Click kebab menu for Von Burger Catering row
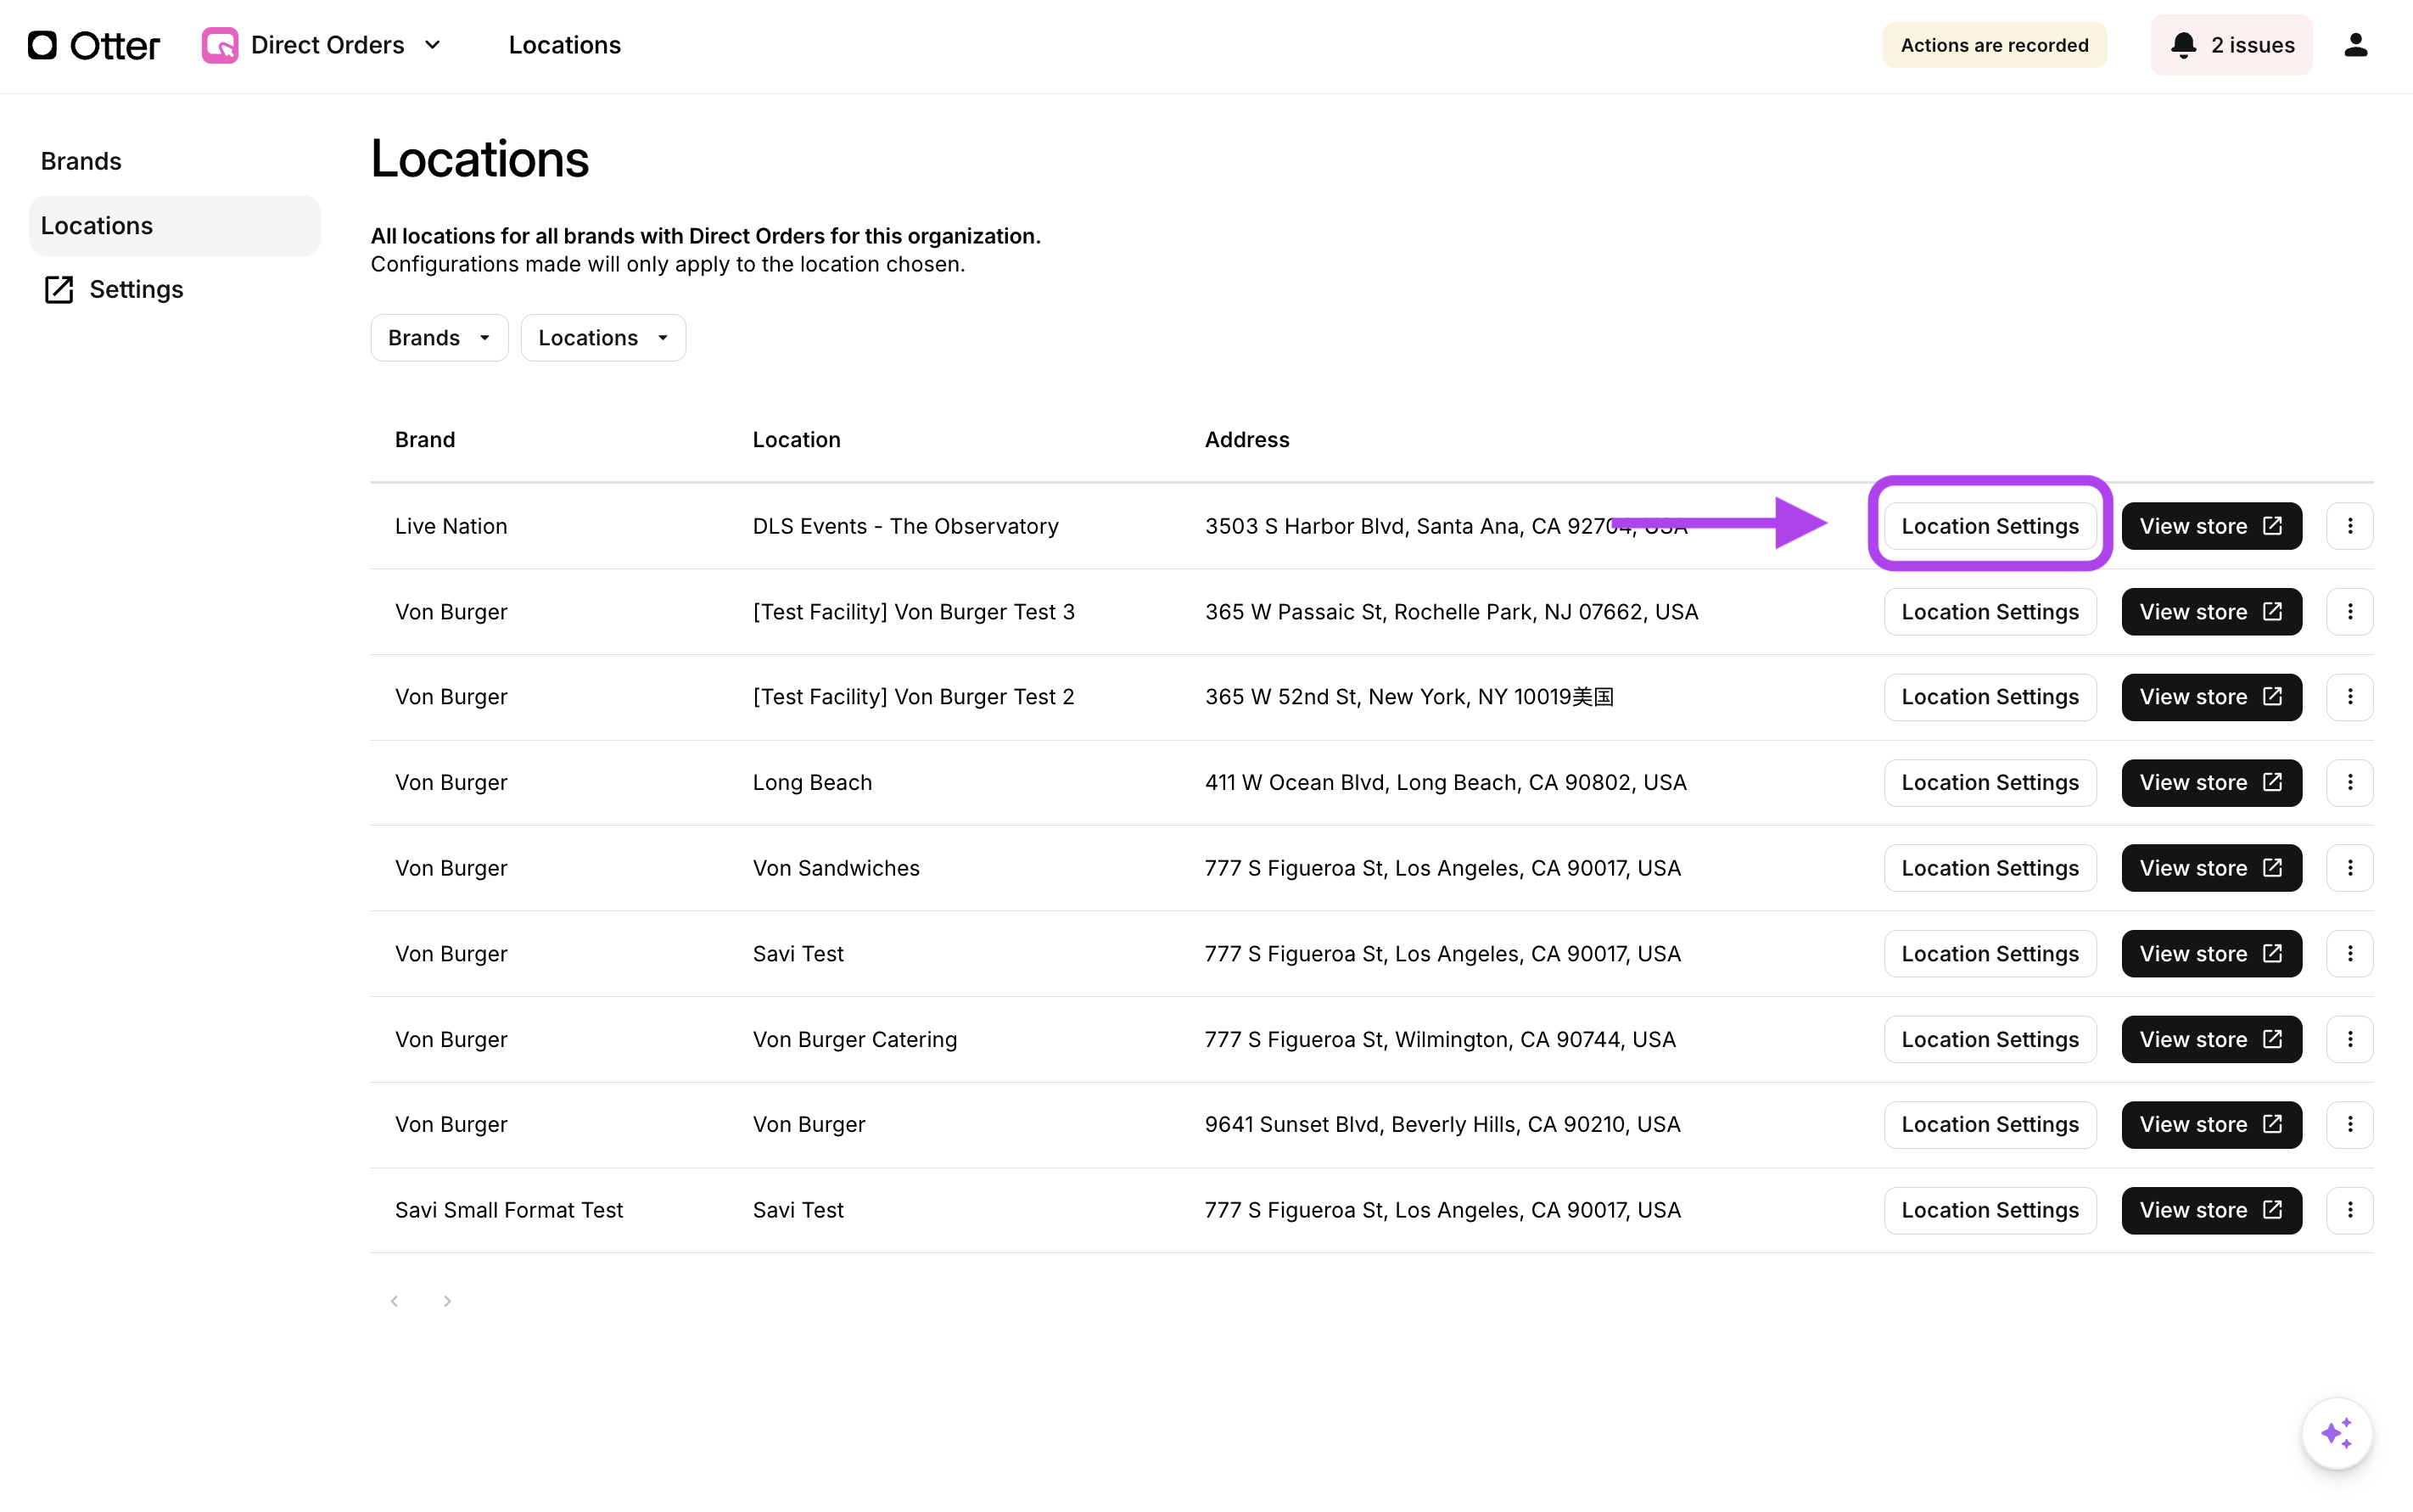Screen dimensions: 2413x1512 2349,1039
